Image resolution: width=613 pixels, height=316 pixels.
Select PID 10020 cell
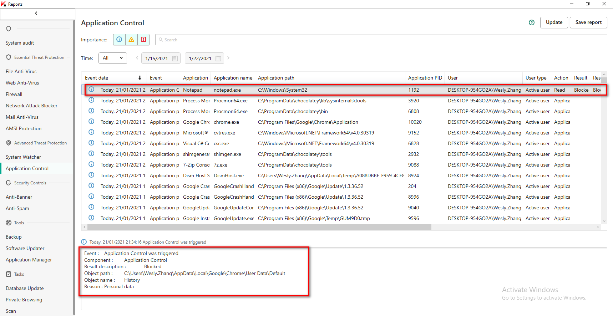[x=415, y=122]
